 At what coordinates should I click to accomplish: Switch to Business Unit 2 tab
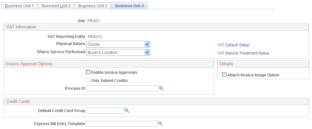(56, 6)
